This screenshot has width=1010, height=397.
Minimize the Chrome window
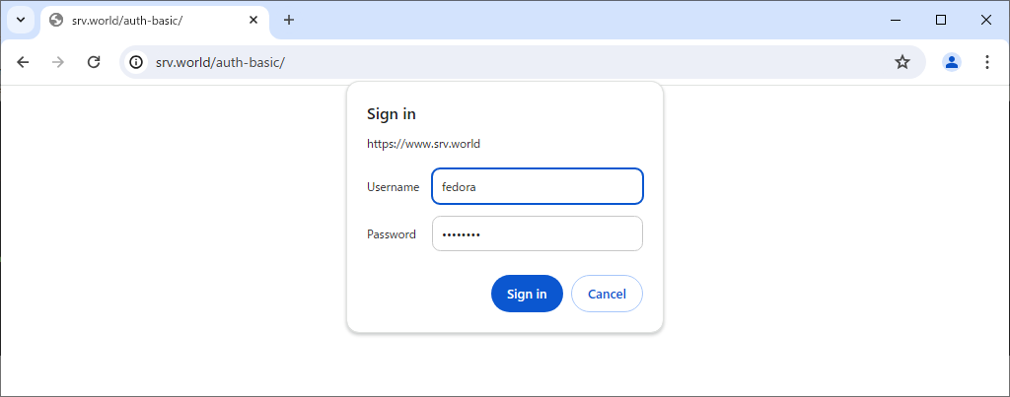[896, 20]
